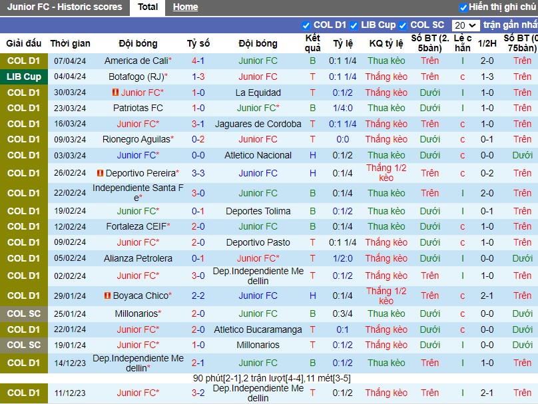Image resolution: width=538 pixels, height=404 pixels.
Task: Click Independiente Santa Fe team name
Action: click(138, 193)
